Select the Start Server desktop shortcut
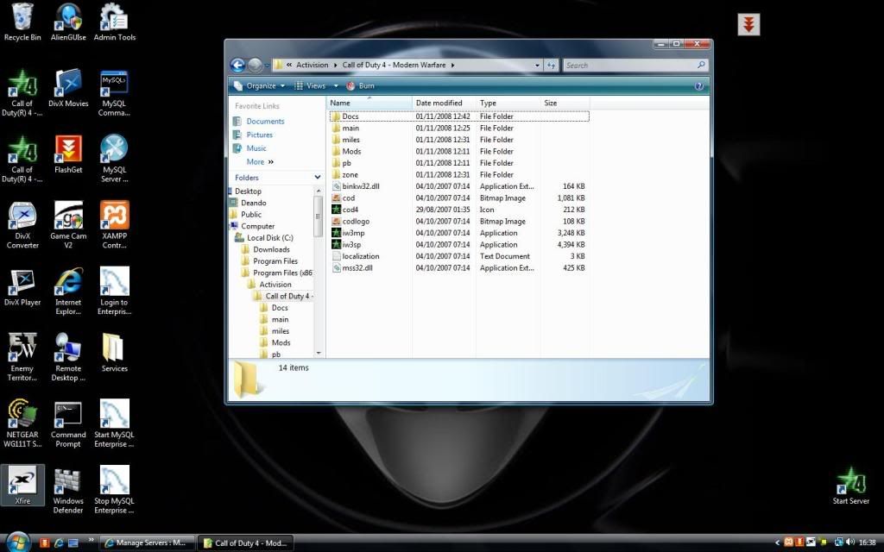This screenshot has width=884, height=552. (850, 486)
